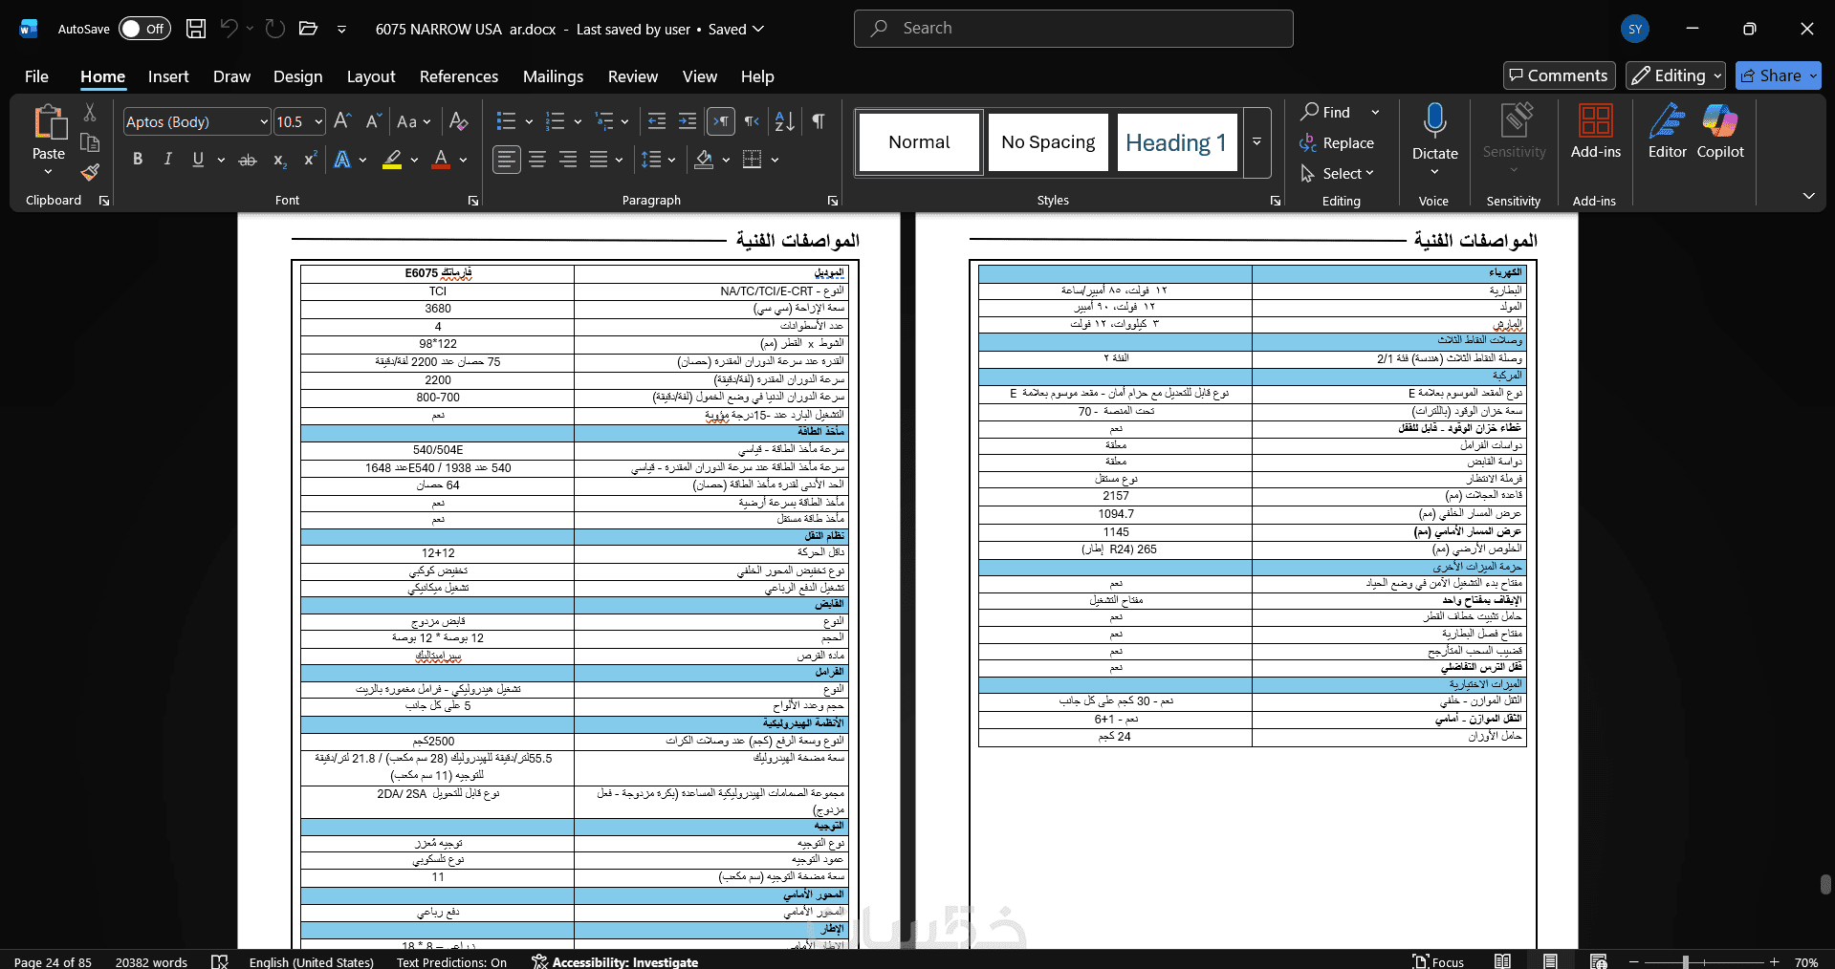Apply subscript formatting

[x=279, y=160]
